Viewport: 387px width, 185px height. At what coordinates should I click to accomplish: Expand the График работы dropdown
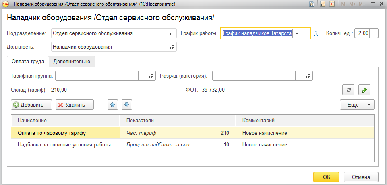click(x=297, y=33)
